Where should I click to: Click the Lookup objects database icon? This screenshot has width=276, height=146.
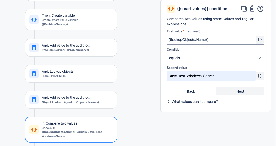tap(34, 73)
